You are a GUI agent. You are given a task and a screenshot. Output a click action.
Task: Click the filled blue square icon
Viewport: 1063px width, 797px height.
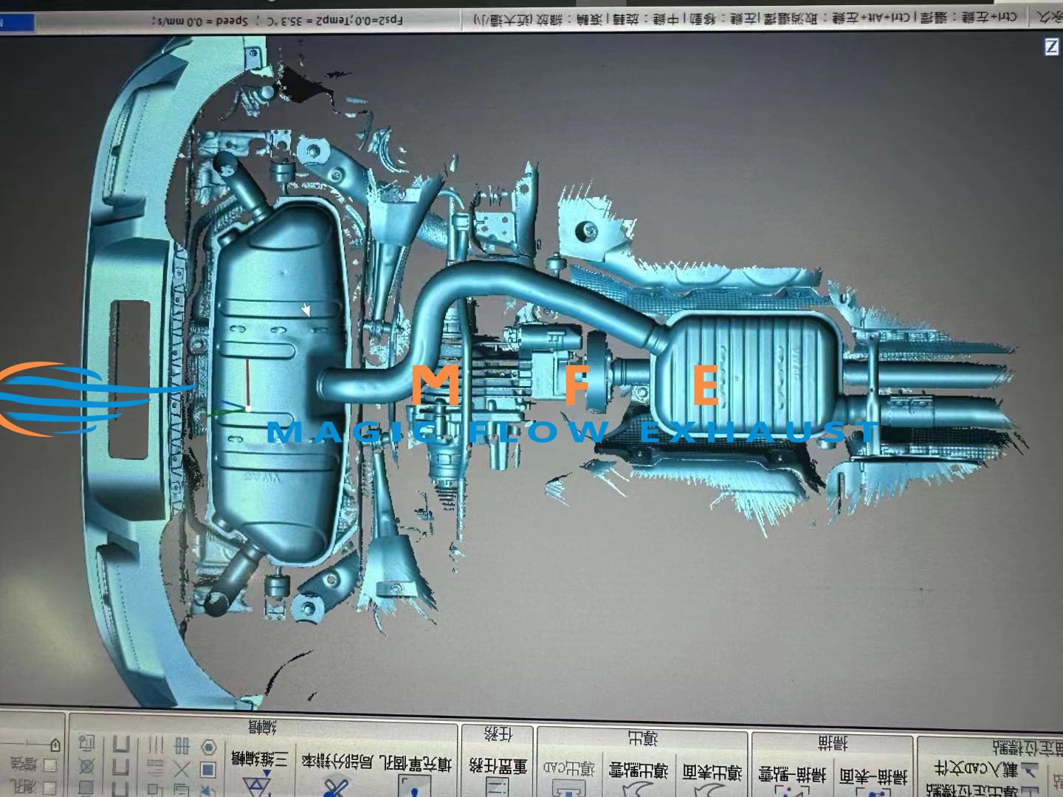point(207,770)
